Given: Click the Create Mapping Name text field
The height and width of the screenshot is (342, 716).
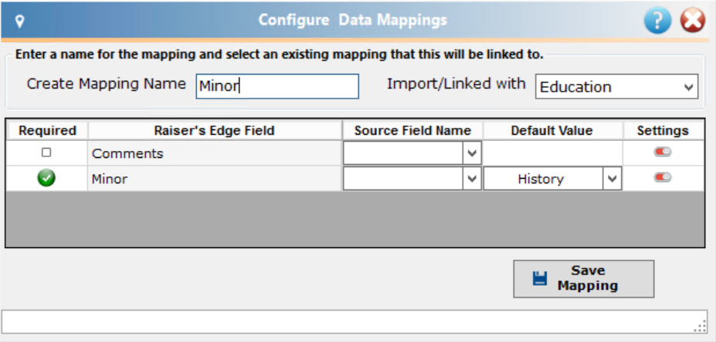Looking at the screenshot, I should coord(277,86).
